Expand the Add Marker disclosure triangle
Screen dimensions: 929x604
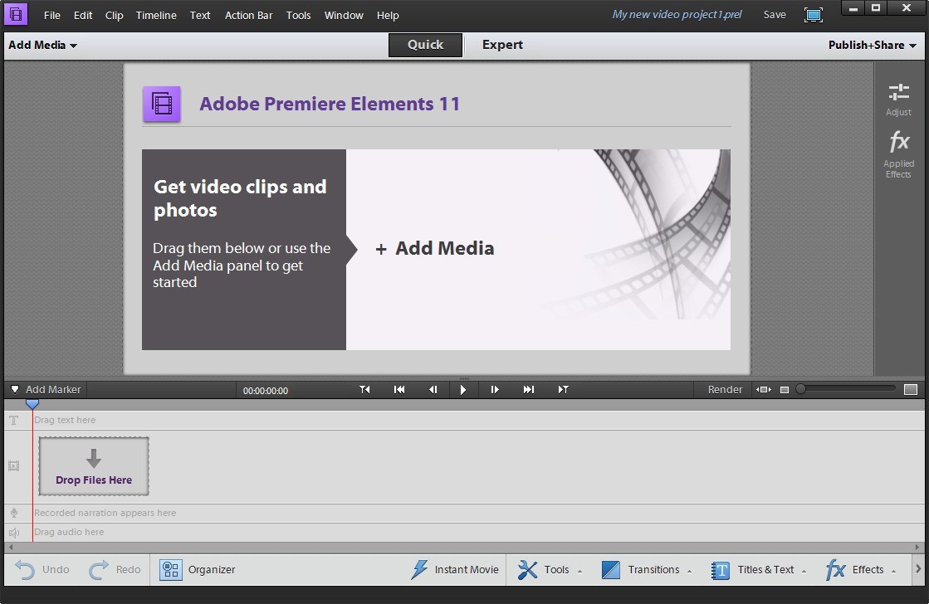[14, 389]
